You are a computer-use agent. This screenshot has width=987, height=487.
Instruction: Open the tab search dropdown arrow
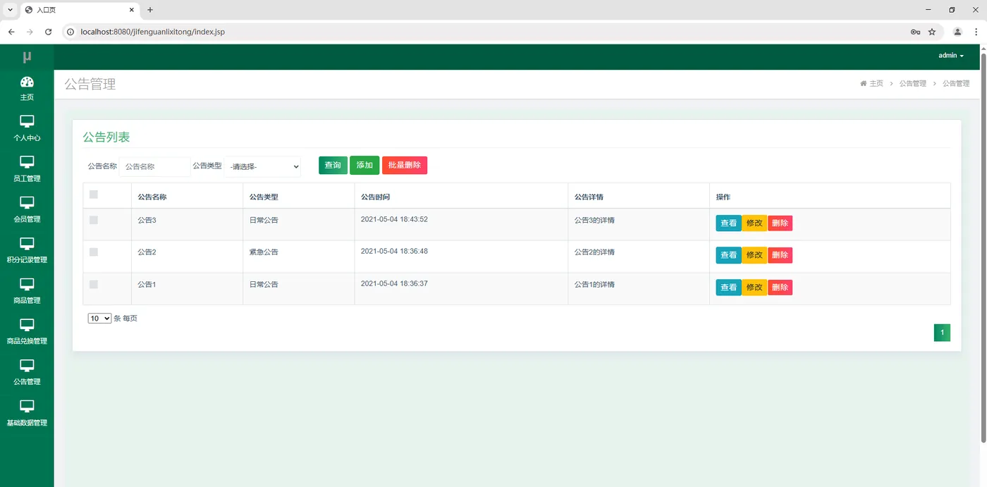click(x=10, y=10)
